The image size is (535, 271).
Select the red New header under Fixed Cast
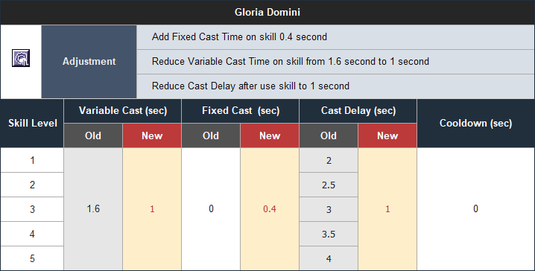point(270,135)
